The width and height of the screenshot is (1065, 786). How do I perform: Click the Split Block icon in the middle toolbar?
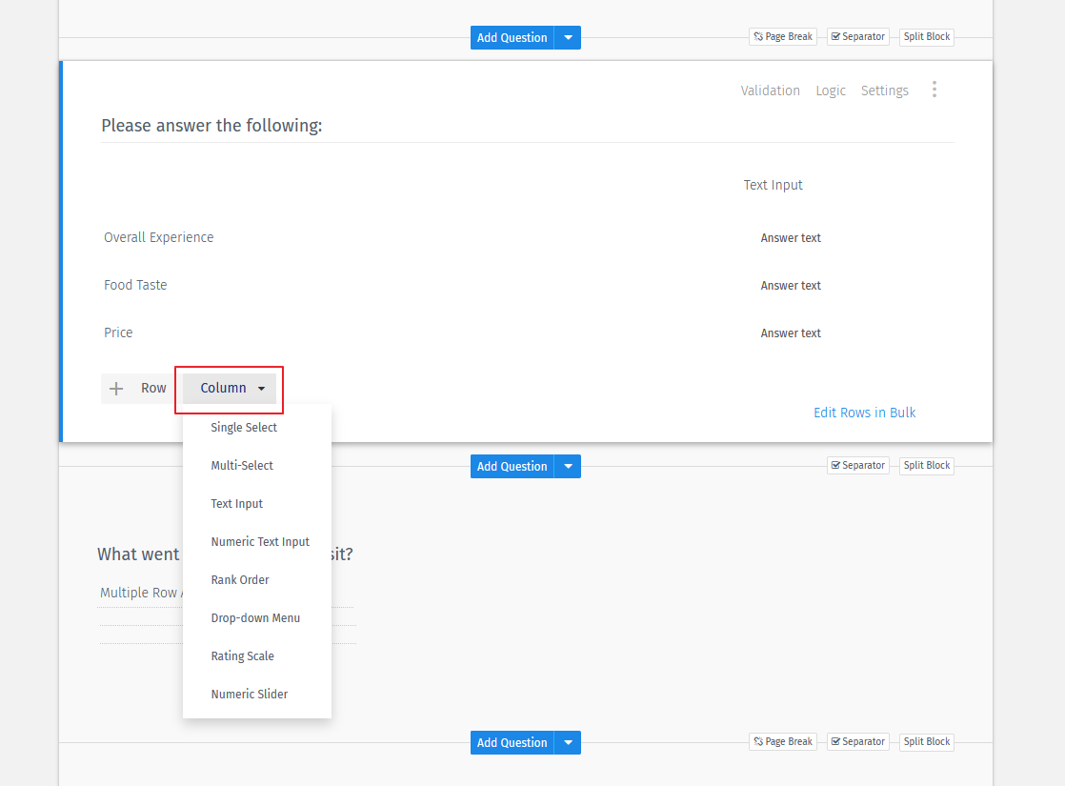click(x=925, y=465)
